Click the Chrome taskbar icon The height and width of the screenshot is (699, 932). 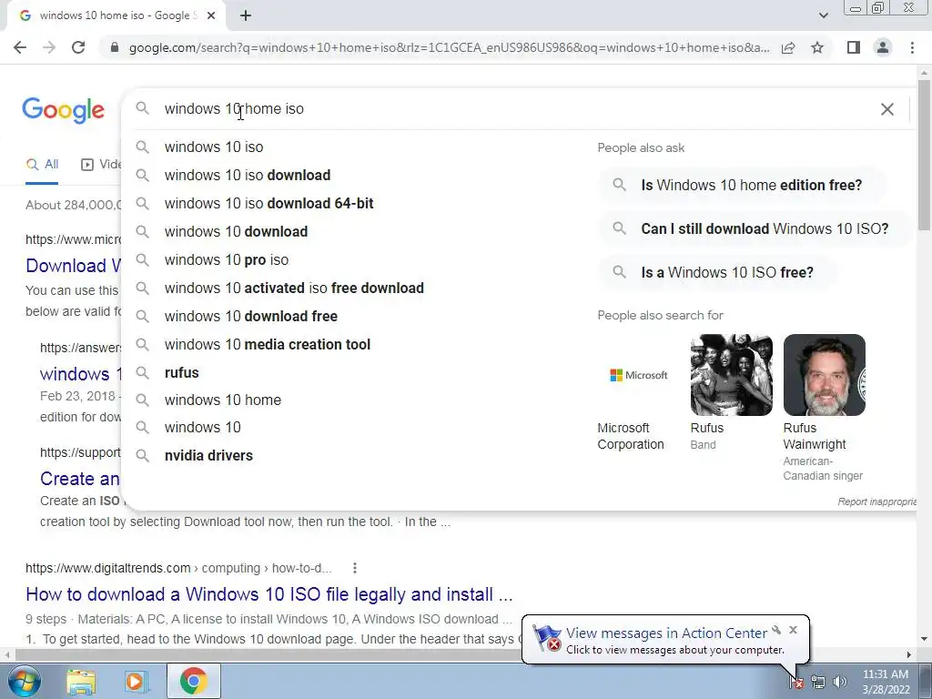pyautogui.click(x=193, y=681)
